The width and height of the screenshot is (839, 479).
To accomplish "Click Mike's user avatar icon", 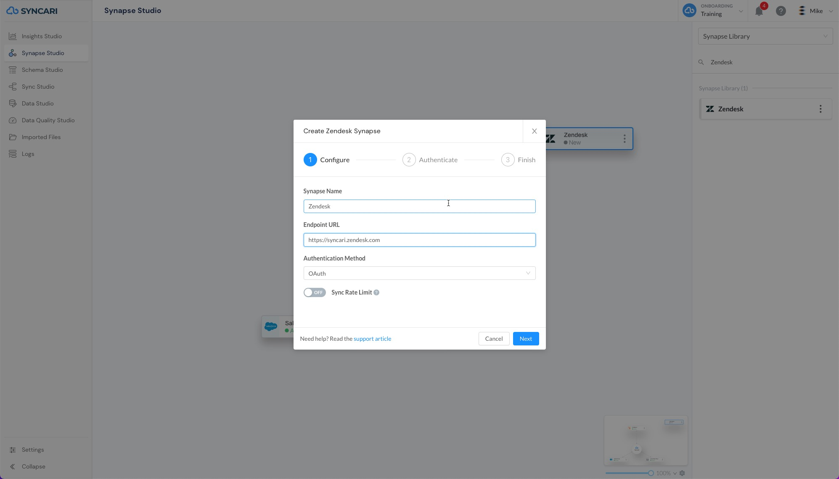I will pos(802,11).
